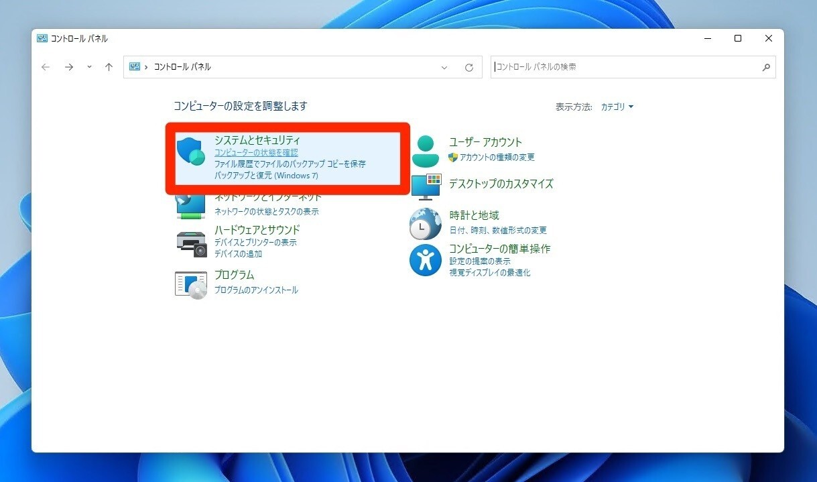Click the title bar Control Panel icon

point(42,39)
